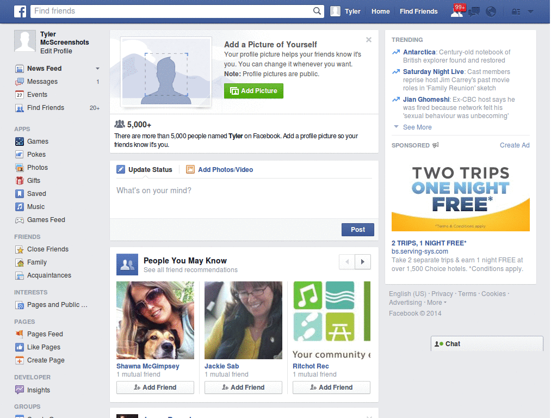The width and height of the screenshot is (557, 418).
Task: Click the Create Page plus icon
Action: (20, 360)
